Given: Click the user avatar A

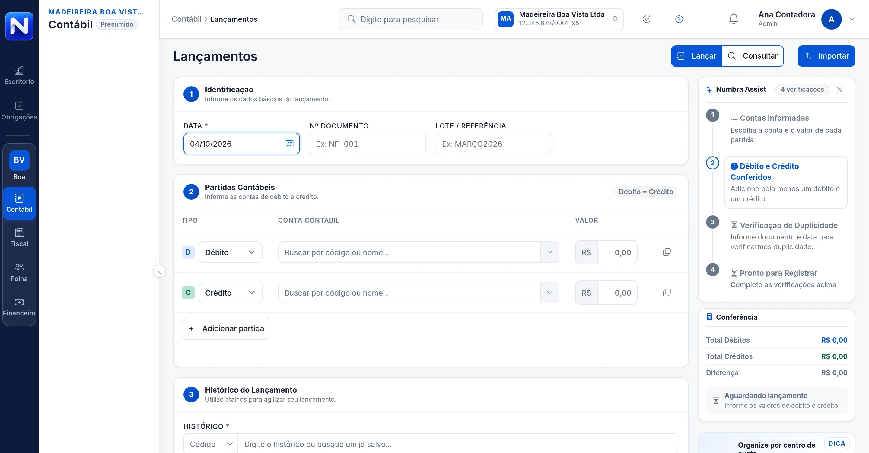Looking at the screenshot, I should point(831,19).
